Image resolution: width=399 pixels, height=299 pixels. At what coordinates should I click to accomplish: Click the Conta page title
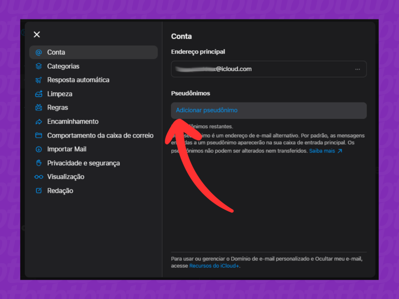(181, 36)
